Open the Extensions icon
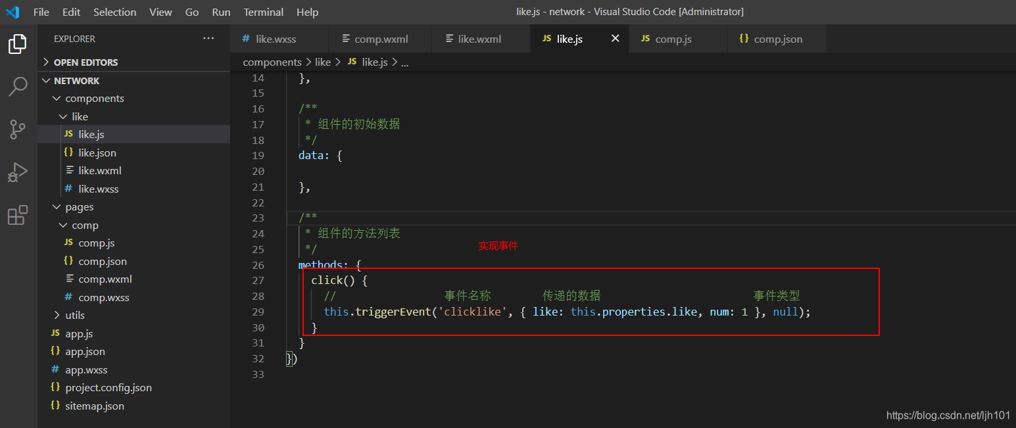This screenshot has width=1016, height=428. pos(18,215)
